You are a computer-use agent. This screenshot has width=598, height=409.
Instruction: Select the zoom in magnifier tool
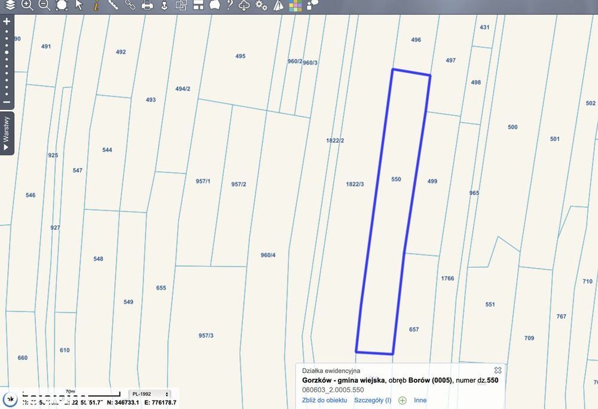pos(27,5)
